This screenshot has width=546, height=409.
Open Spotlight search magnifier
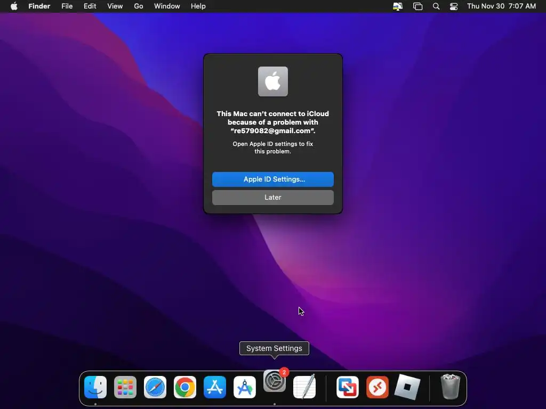tap(436, 6)
